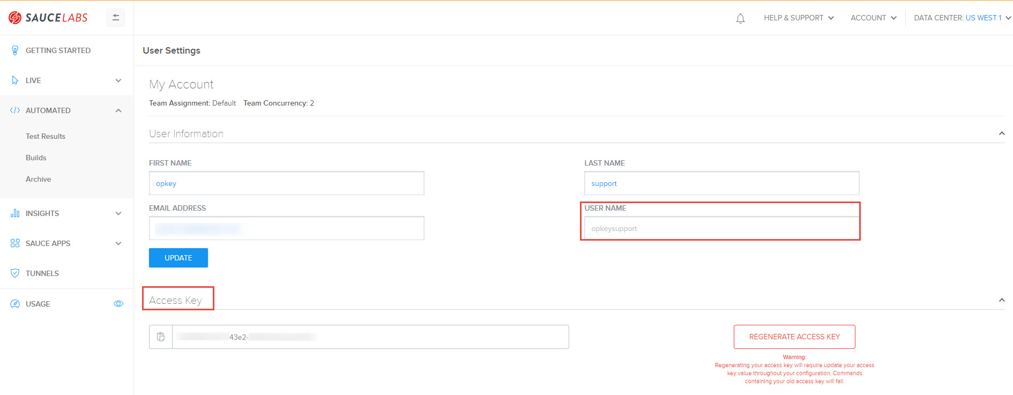Click the User Information section heading
Viewport: 1013px width, 395px height.
point(186,133)
